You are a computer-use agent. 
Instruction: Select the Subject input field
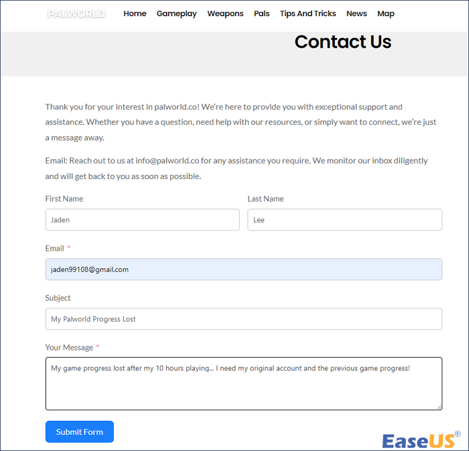click(x=243, y=319)
